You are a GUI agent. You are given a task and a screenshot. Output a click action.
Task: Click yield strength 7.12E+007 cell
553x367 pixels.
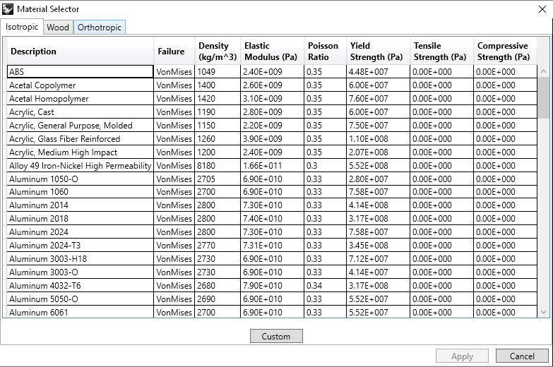378,259
